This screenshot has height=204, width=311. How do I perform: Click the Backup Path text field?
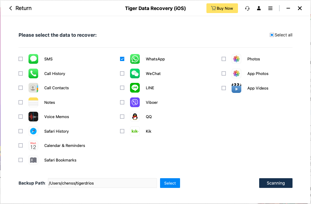click(x=102, y=183)
